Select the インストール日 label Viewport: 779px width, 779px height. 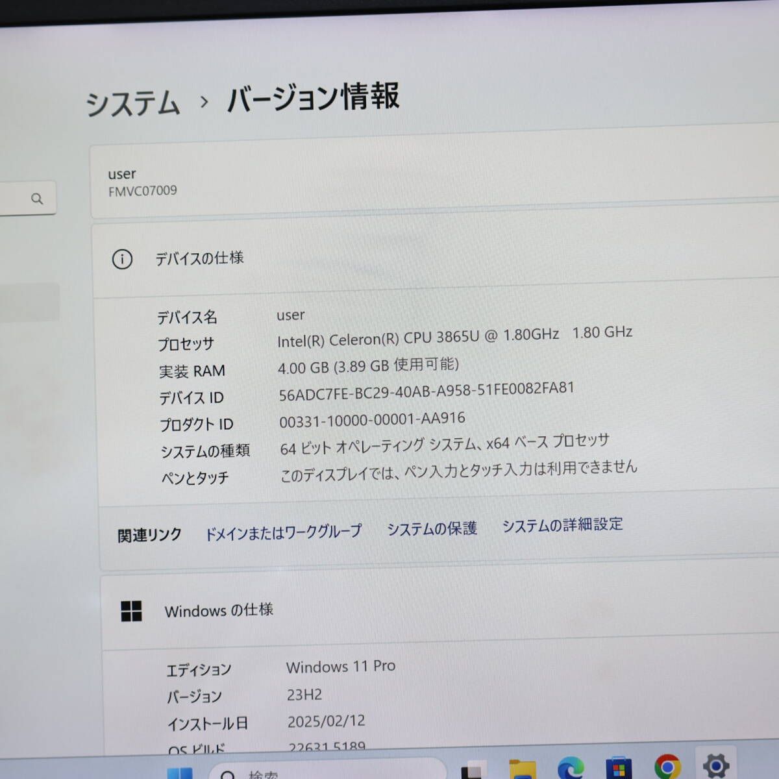pyautogui.click(x=208, y=724)
